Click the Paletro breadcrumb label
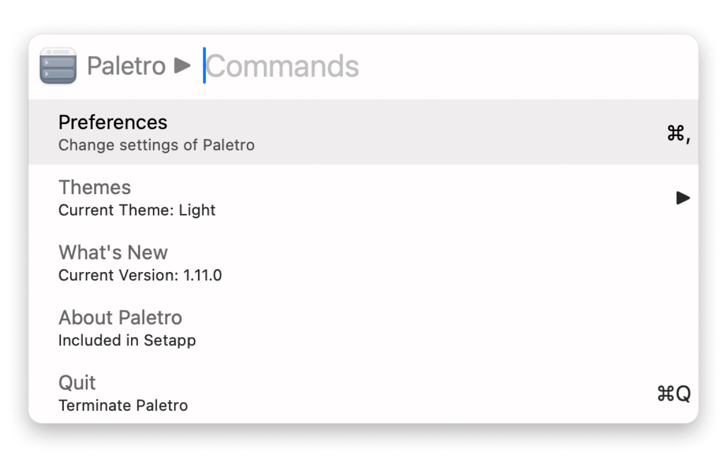The height and width of the screenshot is (461, 727). tap(126, 66)
